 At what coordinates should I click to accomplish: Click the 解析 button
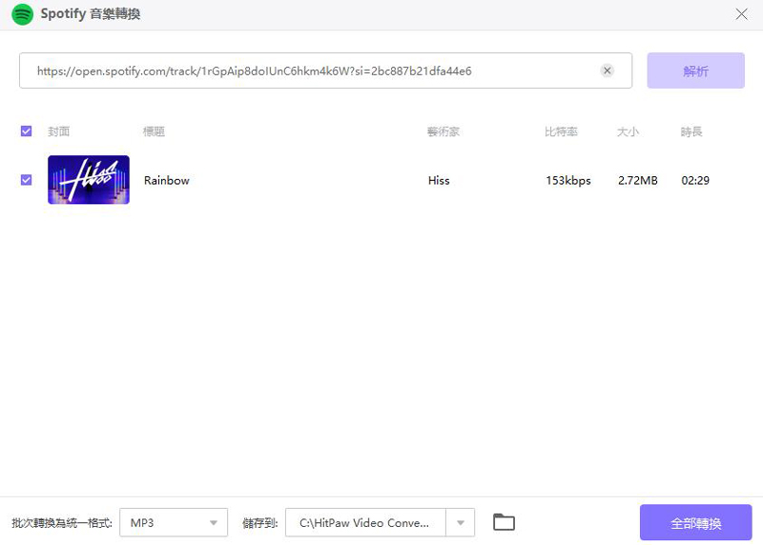click(695, 71)
